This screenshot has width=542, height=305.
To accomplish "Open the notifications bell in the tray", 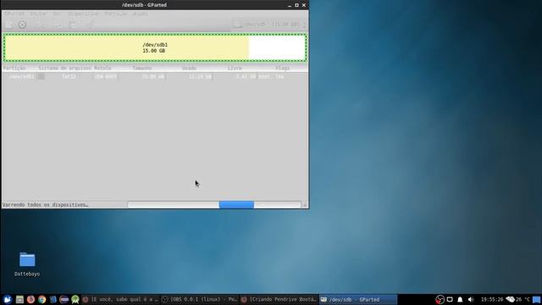I will 460,299.
